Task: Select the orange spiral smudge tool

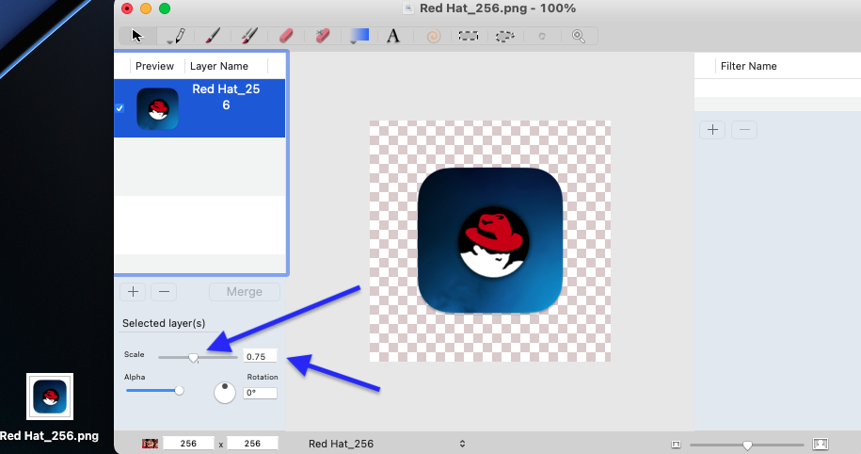Action: coord(433,37)
